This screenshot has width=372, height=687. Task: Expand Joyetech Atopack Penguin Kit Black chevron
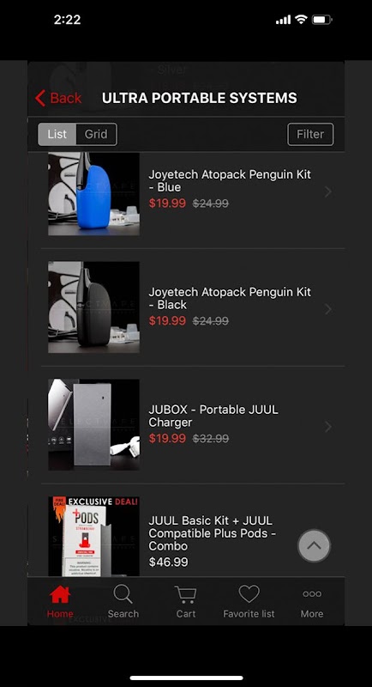coord(328,309)
